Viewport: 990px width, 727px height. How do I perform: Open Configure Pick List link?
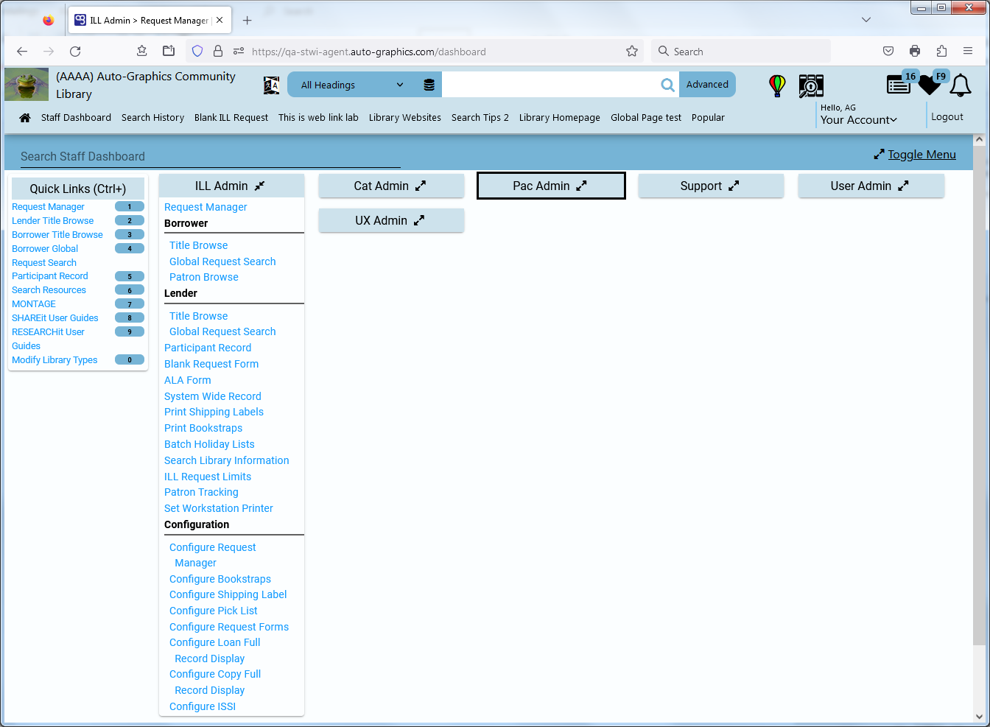214,611
